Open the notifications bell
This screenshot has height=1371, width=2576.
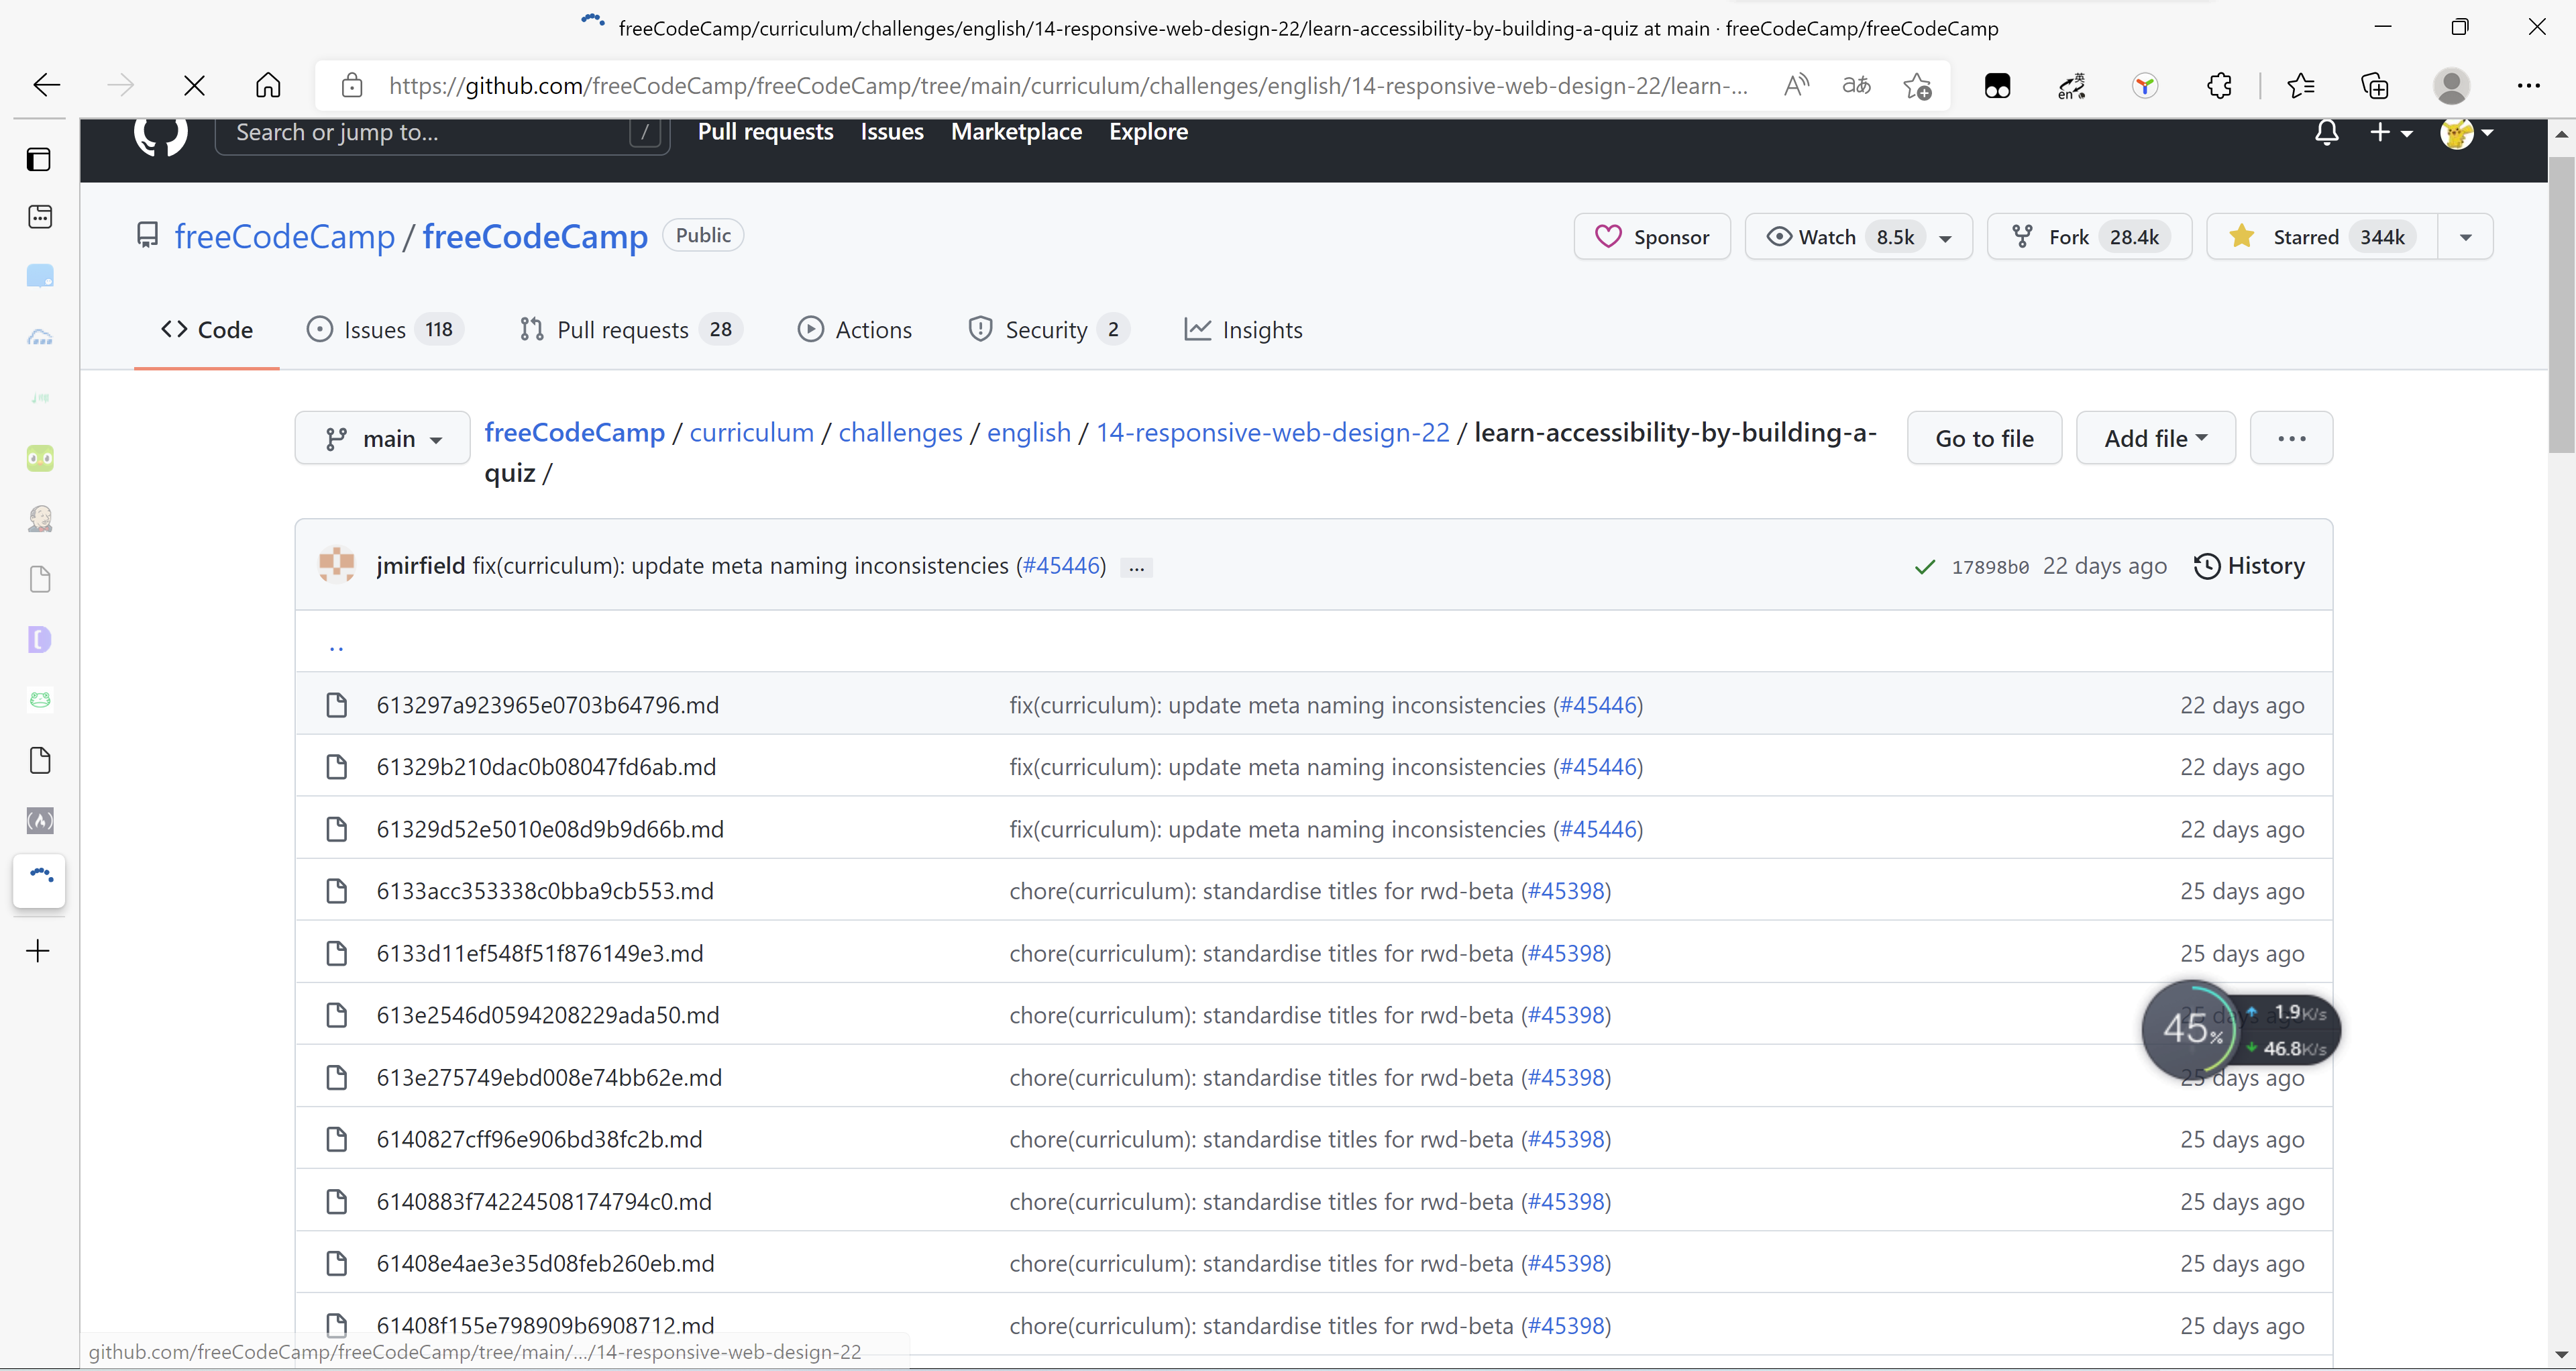pyautogui.click(x=2327, y=132)
